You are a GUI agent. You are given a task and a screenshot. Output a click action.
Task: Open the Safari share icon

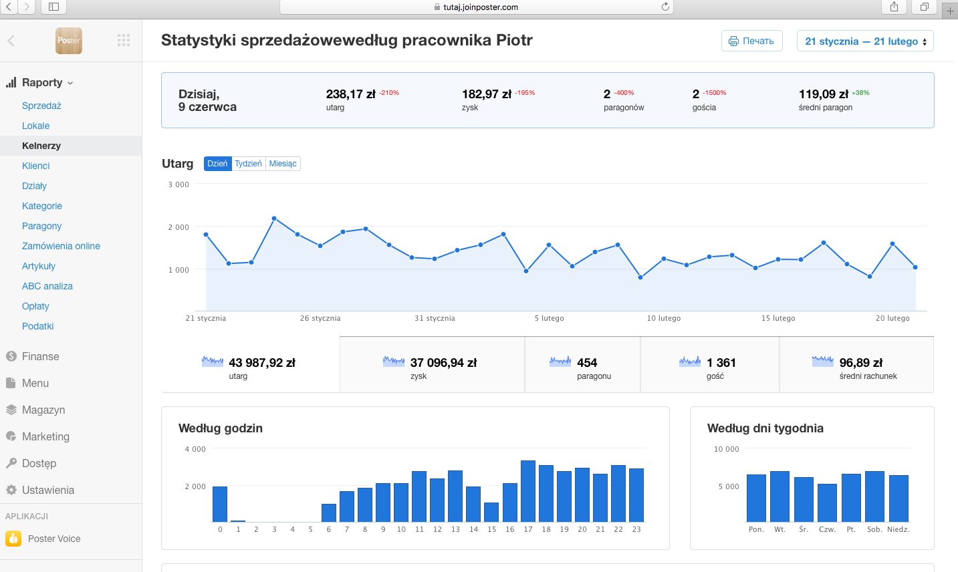click(894, 7)
